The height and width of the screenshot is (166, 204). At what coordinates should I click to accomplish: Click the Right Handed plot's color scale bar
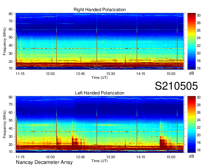click(191, 41)
